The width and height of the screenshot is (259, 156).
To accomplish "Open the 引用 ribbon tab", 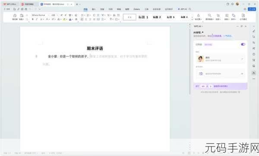I will [x=111, y=9].
